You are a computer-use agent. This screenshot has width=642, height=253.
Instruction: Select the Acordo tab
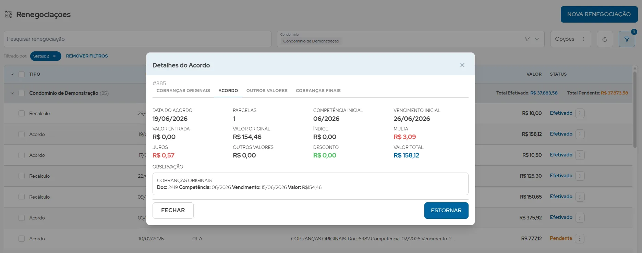click(x=228, y=91)
